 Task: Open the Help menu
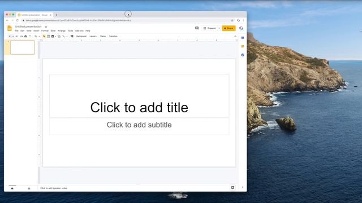click(88, 31)
